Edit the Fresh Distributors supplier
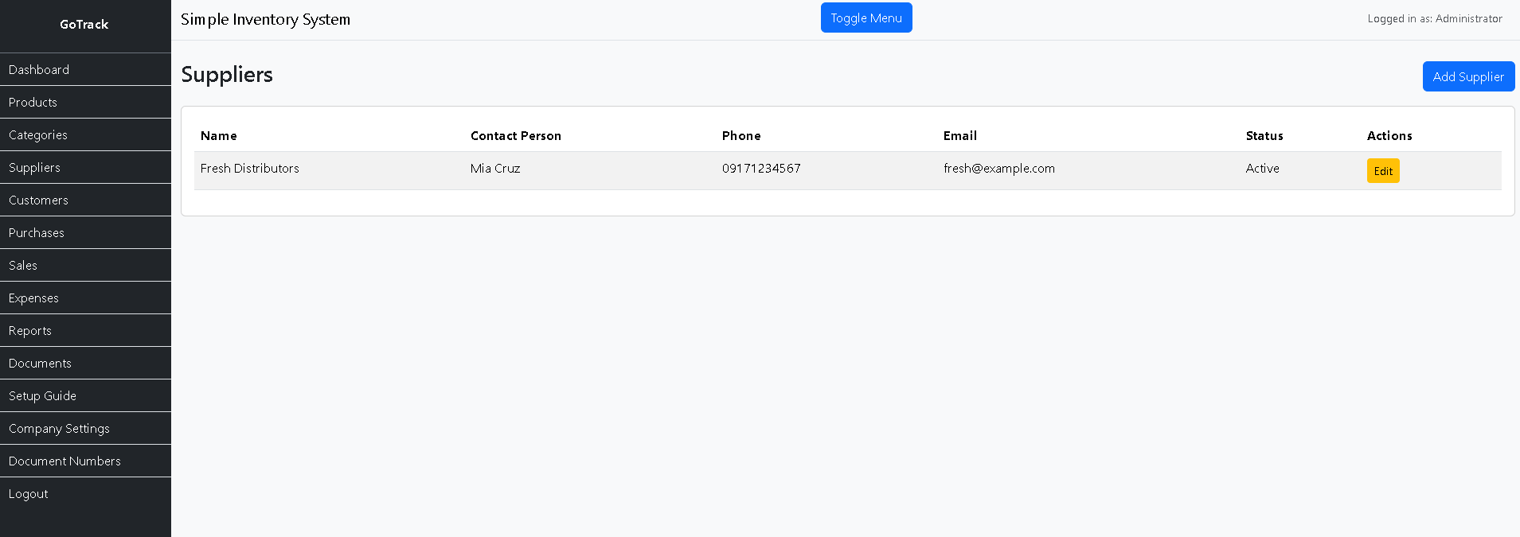 1382,171
